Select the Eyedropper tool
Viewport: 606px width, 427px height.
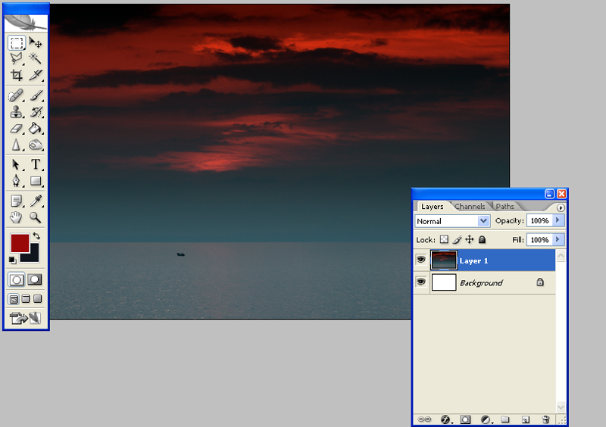(x=36, y=201)
